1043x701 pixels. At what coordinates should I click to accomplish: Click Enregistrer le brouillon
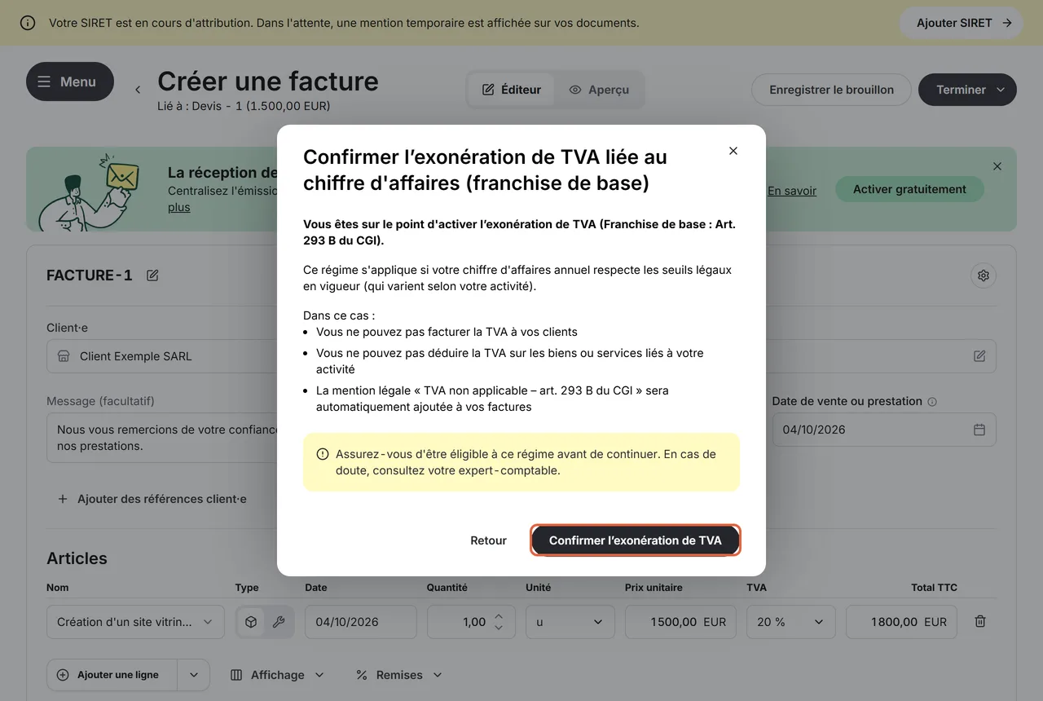[x=831, y=90]
